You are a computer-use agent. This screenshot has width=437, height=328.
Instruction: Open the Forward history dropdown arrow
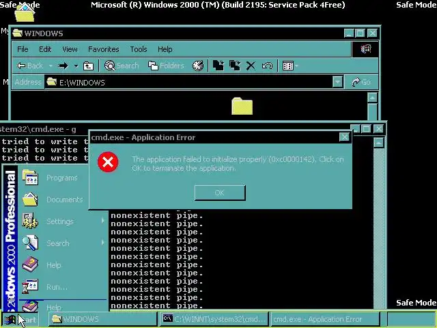tap(76, 66)
